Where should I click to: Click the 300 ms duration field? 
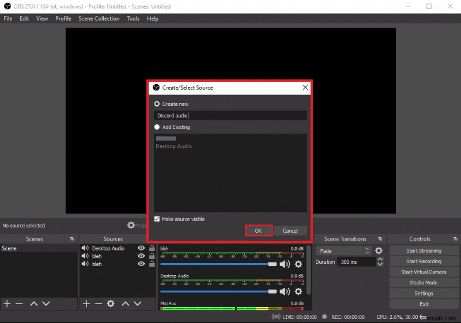356,261
